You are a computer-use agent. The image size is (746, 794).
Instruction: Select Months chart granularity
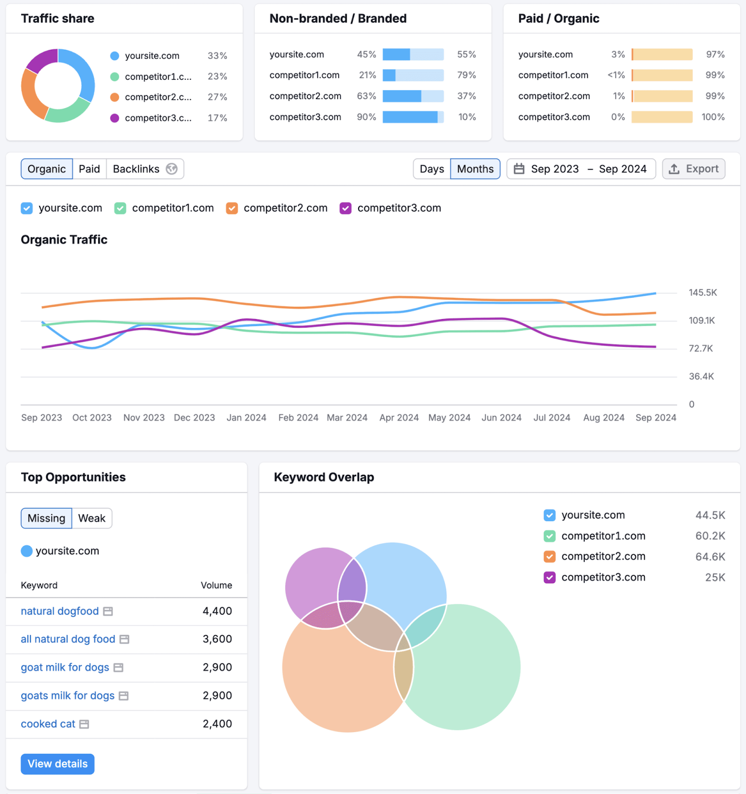[x=475, y=169]
